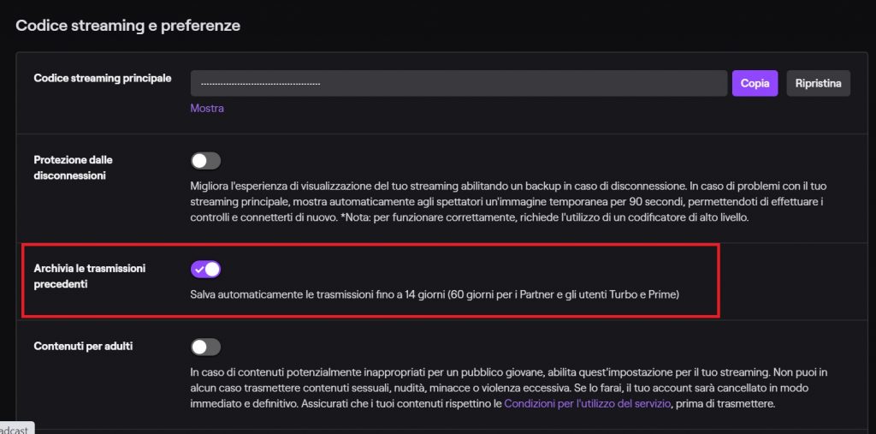This screenshot has height=434, width=876.
Task: Click the Protezione dalle disconnessioni label
Action: tap(73, 167)
